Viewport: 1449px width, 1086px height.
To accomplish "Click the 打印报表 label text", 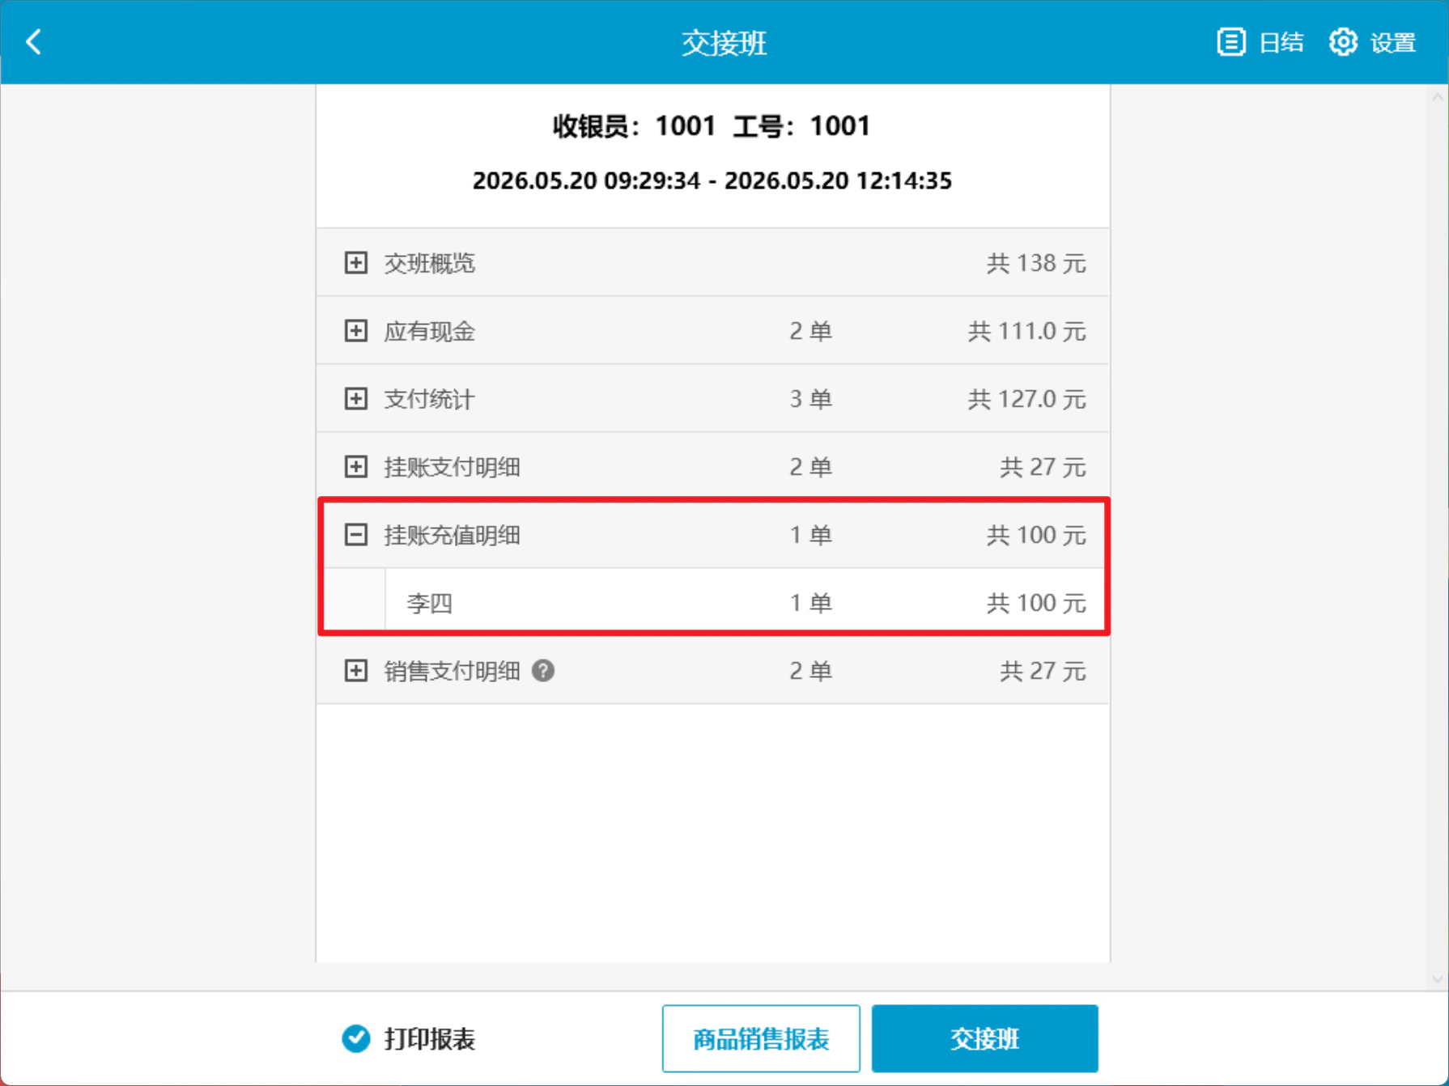I will [429, 1038].
